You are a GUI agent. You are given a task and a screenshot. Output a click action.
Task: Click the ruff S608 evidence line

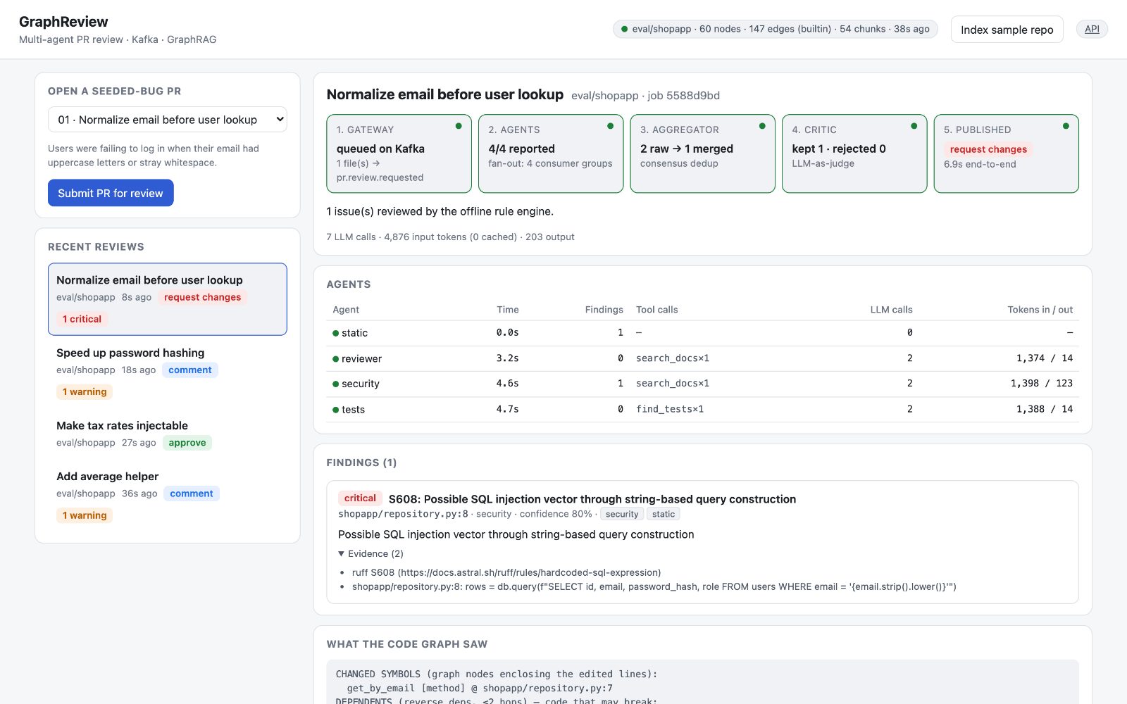point(506,572)
